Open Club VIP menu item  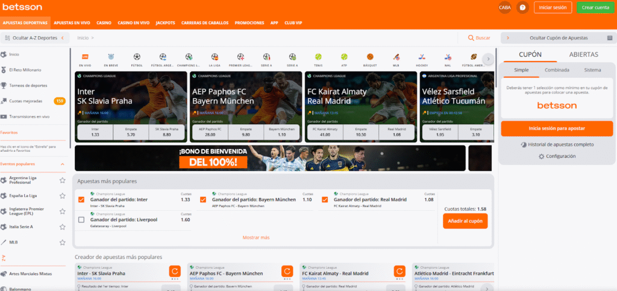[293, 23]
